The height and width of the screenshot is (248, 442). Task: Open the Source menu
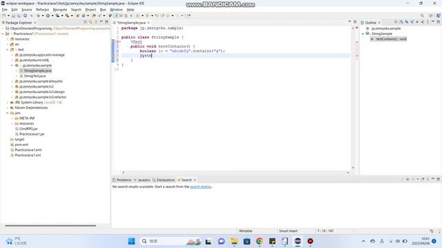(x=27, y=10)
